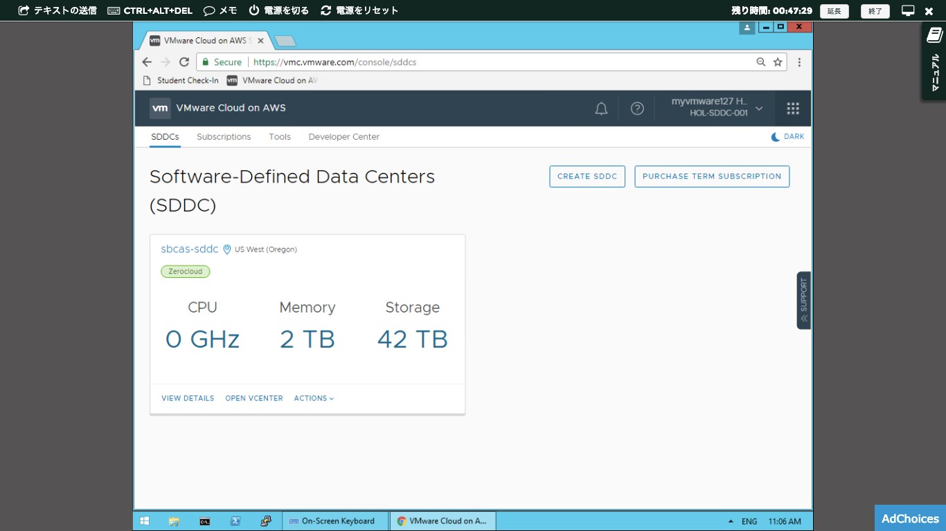The image size is (946, 531).
Task: Open the SUPPORT side panel tab
Action: pyautogui.click(x=803, y=300)
